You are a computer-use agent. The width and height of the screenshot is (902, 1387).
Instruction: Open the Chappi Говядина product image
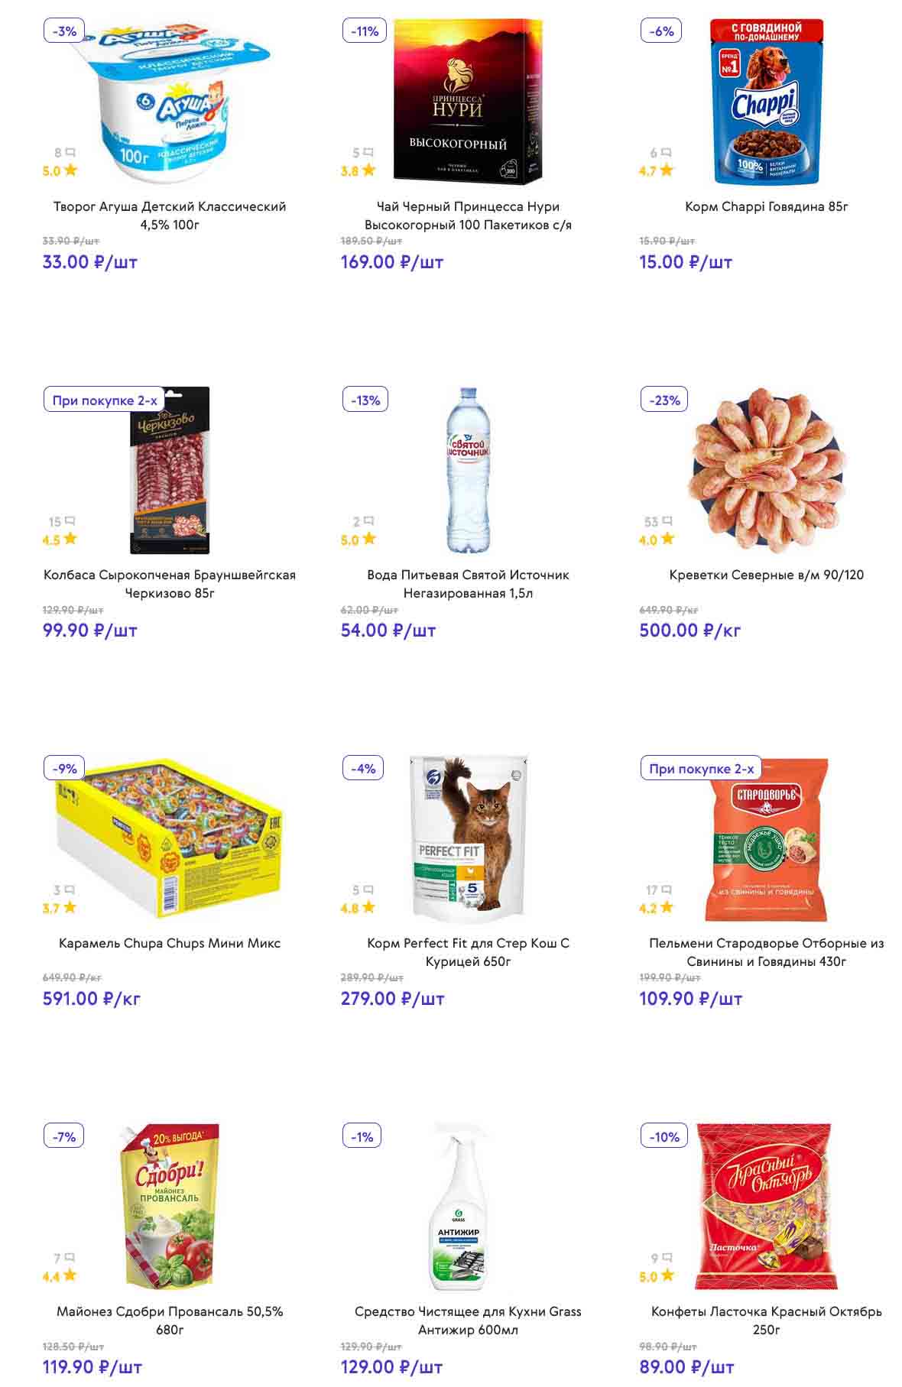(766, 102)
